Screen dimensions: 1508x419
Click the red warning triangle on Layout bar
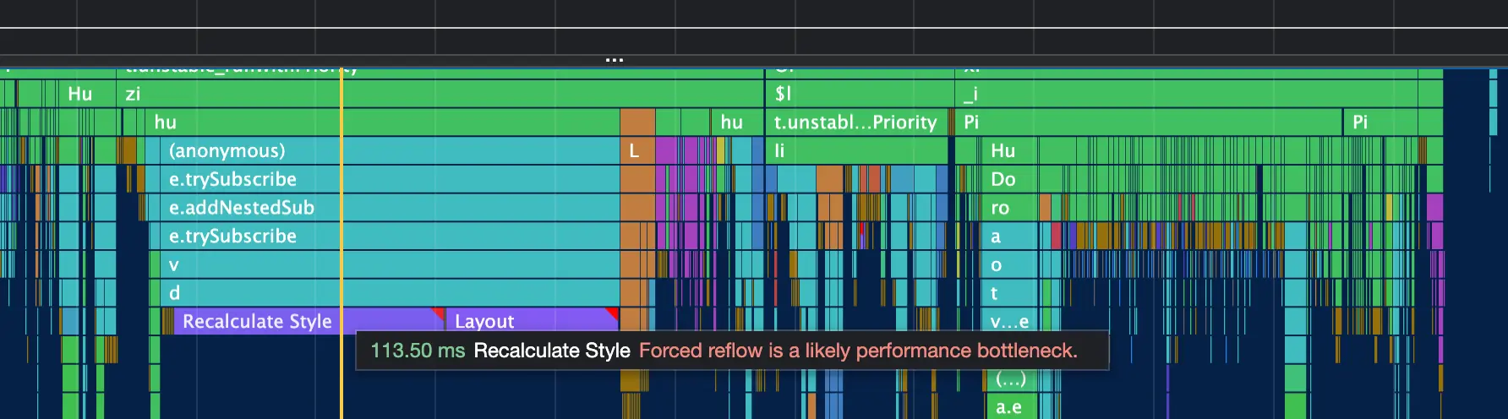click(x=613, y=313)
